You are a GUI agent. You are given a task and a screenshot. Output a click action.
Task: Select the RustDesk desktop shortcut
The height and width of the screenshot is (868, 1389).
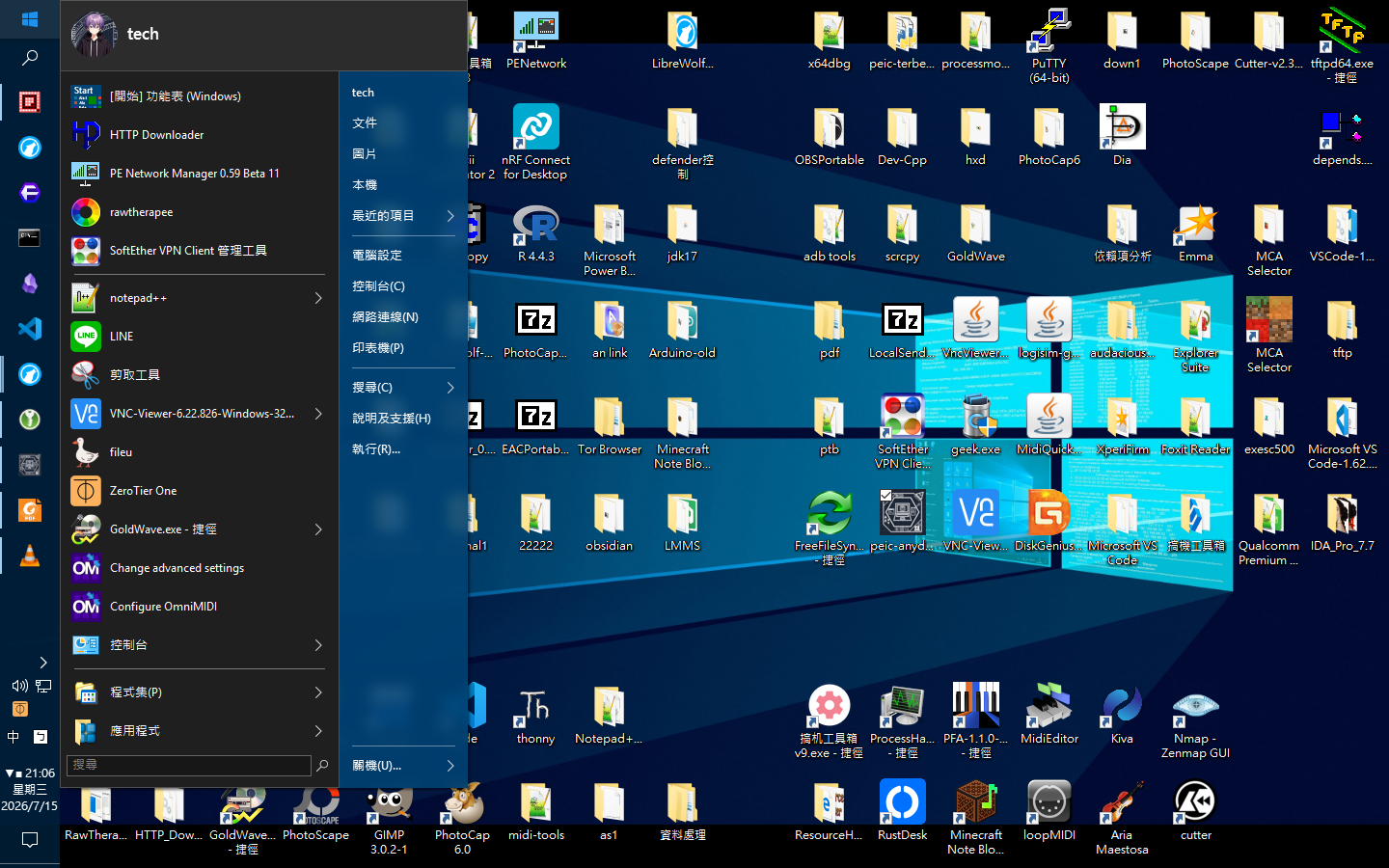click(x=903, y=810)
